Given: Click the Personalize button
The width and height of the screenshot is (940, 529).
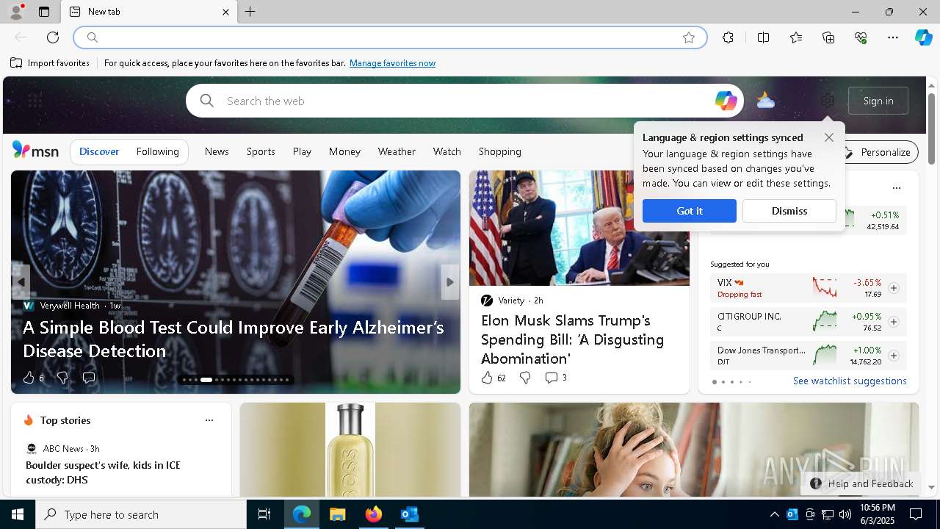Looking at the screenshot, I should click(878, 152).
